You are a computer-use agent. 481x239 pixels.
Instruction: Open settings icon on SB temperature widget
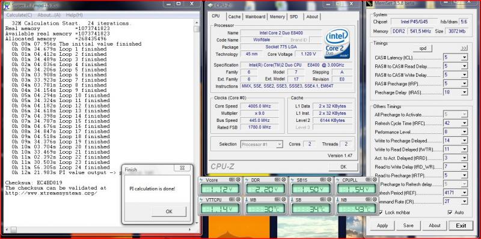pos(323,199)
